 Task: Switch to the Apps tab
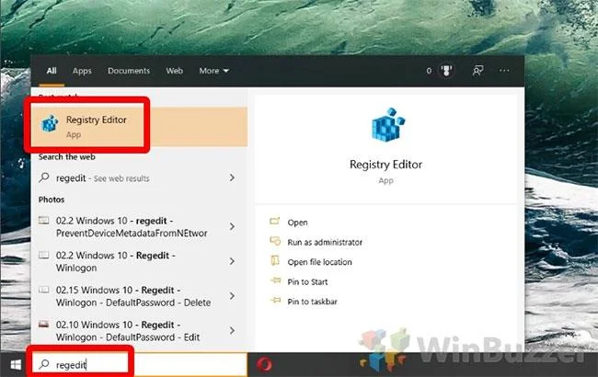pos(82,71)
